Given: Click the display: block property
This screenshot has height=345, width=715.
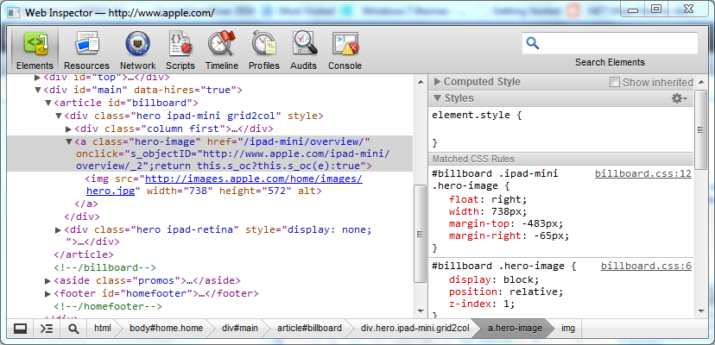Looking at the screenshot, I should 494,279.
